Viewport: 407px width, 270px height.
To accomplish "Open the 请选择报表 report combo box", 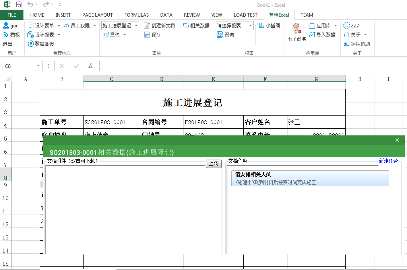I will tap(235, 26).
